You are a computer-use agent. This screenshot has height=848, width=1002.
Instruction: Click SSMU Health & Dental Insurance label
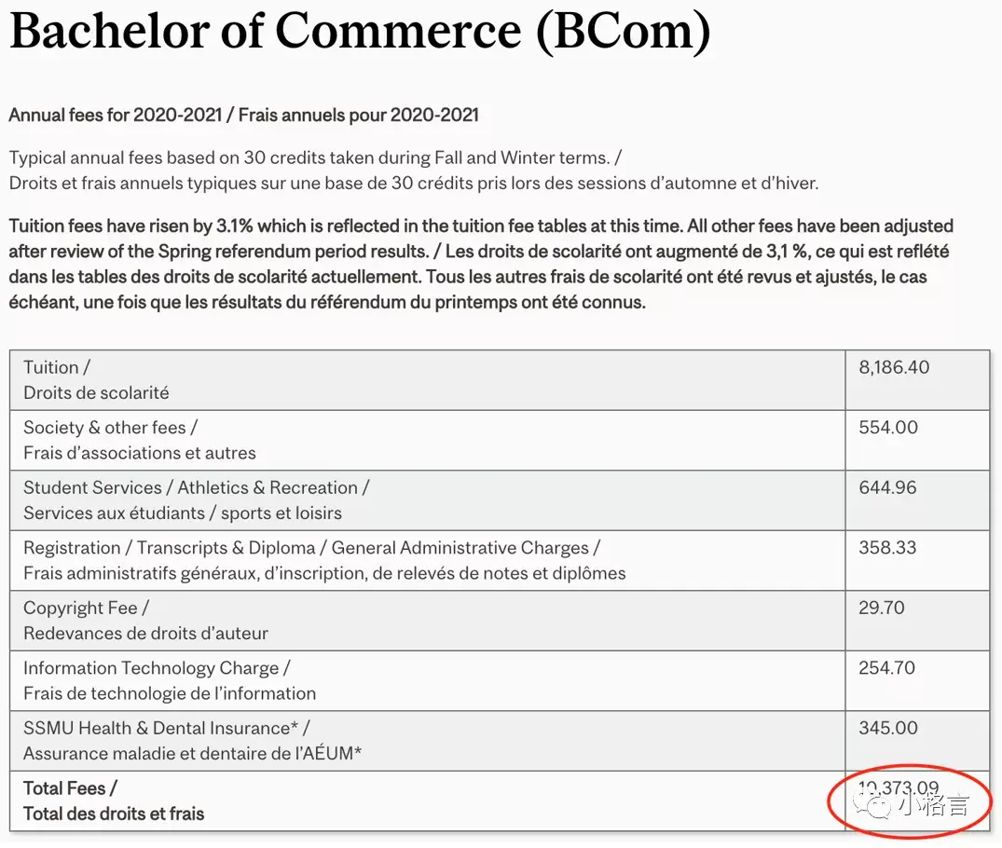pos(166,729)
